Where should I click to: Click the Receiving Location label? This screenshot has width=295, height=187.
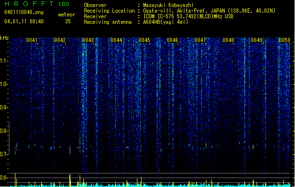[109, 11]
